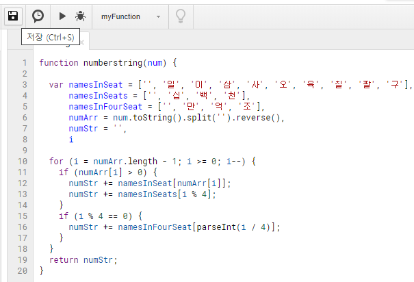Click 'reverse()' call on line 6
The image size is (414, 282).
point(258,118)
